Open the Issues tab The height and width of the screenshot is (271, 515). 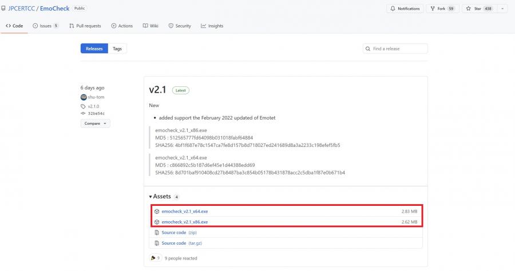tap(46, 26)
